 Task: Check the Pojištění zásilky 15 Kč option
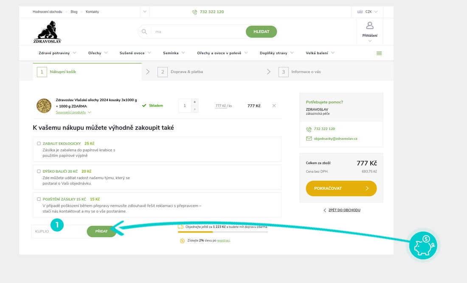tap(39, 199)
